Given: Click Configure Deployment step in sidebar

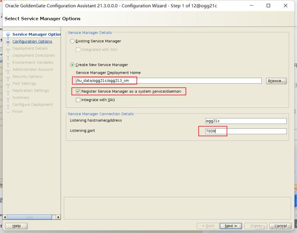Looking at the screenshot, I should pyautogui.click(x=32, y=104).
